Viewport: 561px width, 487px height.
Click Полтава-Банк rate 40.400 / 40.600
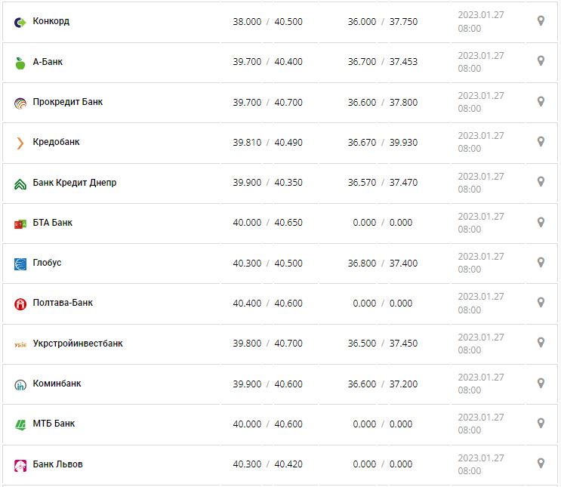[x=267, y=304]
